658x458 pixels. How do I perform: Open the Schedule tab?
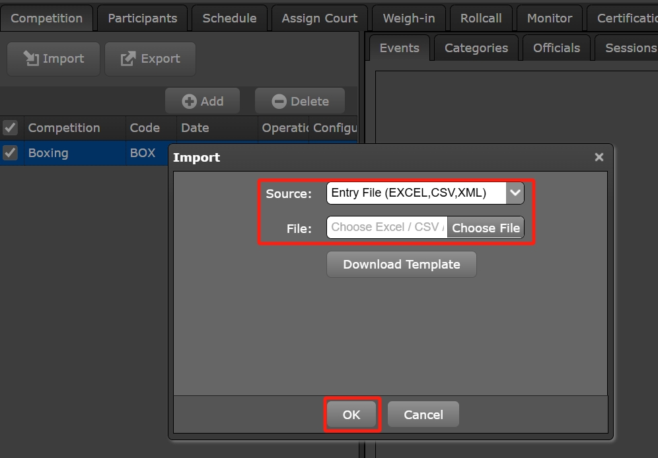229,18
